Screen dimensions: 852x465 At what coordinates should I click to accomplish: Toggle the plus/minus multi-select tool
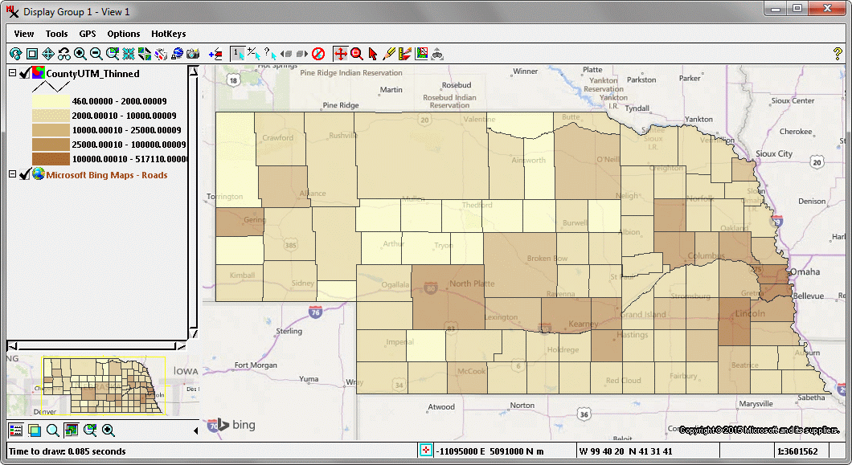[x=254, y=54]
